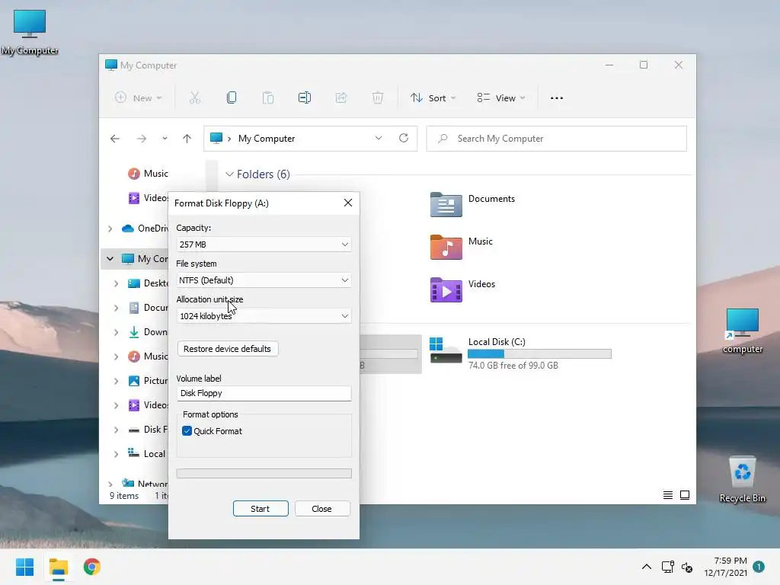
Task: Click the Rename icon in toolbar
Action: 305,98
